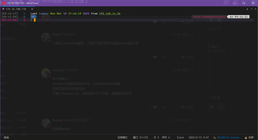The width and height of the screenshot is (258, 140).
Task: Click the bug icon beside WindTerm Issues
Action: [215, 137]
